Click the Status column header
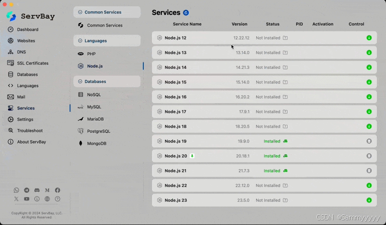The width and height of the screenshot is (386, 225). pos(273,24)
